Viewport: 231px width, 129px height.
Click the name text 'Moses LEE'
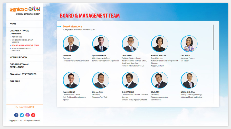pos(67,56)
